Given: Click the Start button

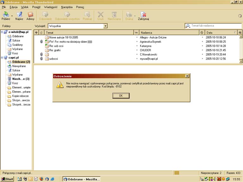Looking at the screenshot, I should pyautogui.click(x=7, y=179).
